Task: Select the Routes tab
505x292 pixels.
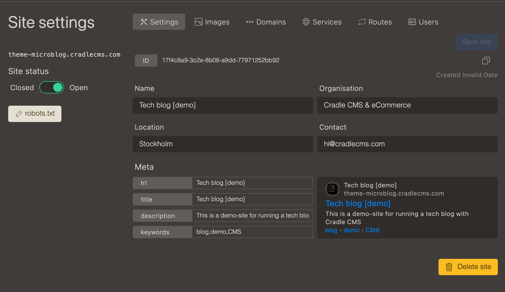Action: click(x=375, y=22)
